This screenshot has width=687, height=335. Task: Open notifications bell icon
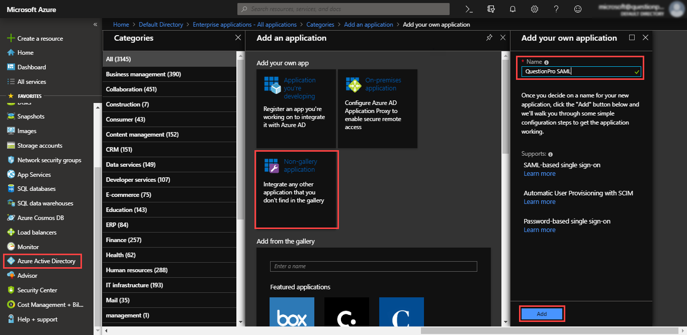tap(512, 9)
